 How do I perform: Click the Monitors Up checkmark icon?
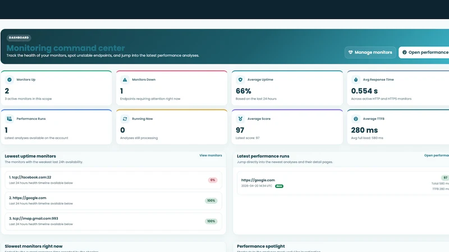(10, 80)
